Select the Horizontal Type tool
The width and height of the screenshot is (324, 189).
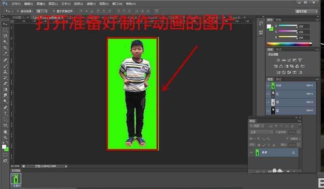click(5, 114)
